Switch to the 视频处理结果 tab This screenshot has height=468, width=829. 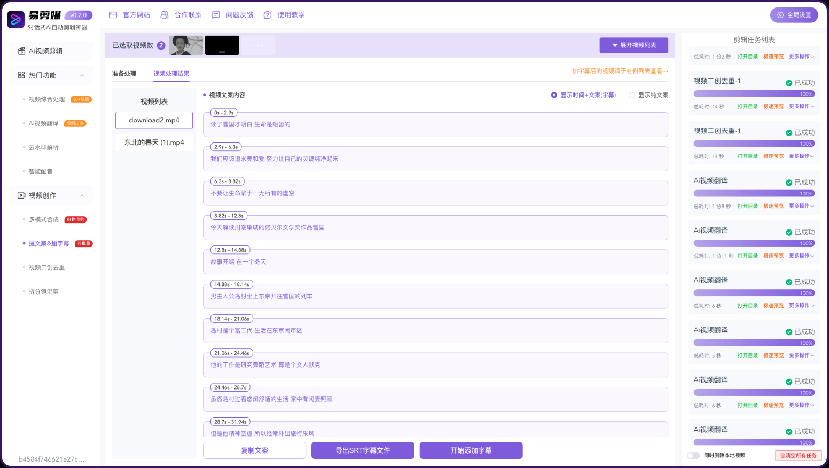click(171, 73)
